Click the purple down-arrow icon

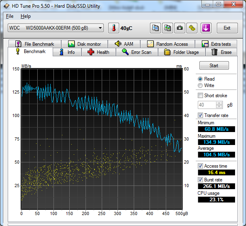click(206, 28)
